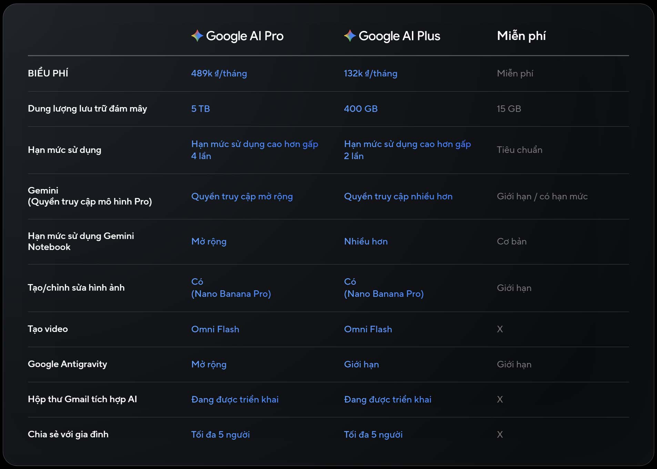Click the 'Dung lượng lưu trữ đám mây' label
Viewport: 657px width, 469px height.
[x=88, y=108]
